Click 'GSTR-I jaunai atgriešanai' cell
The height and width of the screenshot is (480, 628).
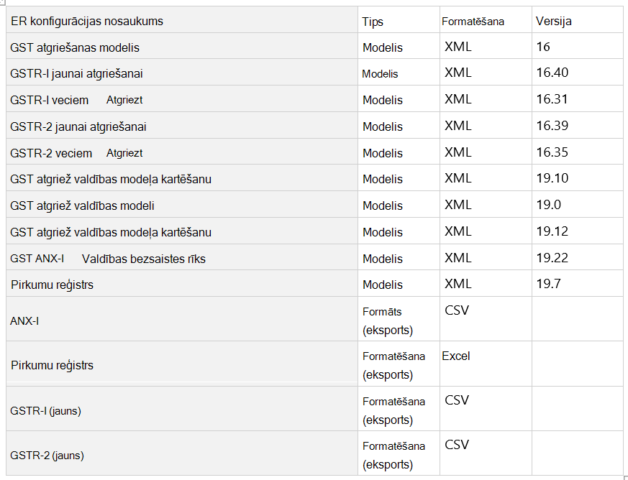click(76, 73)
